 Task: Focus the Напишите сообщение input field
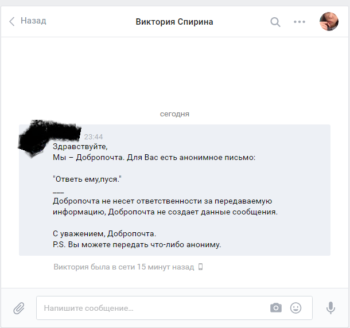tap(174, 308)
